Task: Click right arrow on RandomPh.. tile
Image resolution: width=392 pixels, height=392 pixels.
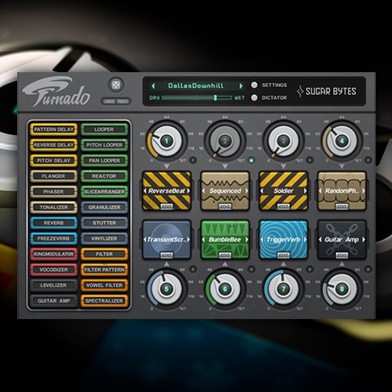Action: point(364,191)
